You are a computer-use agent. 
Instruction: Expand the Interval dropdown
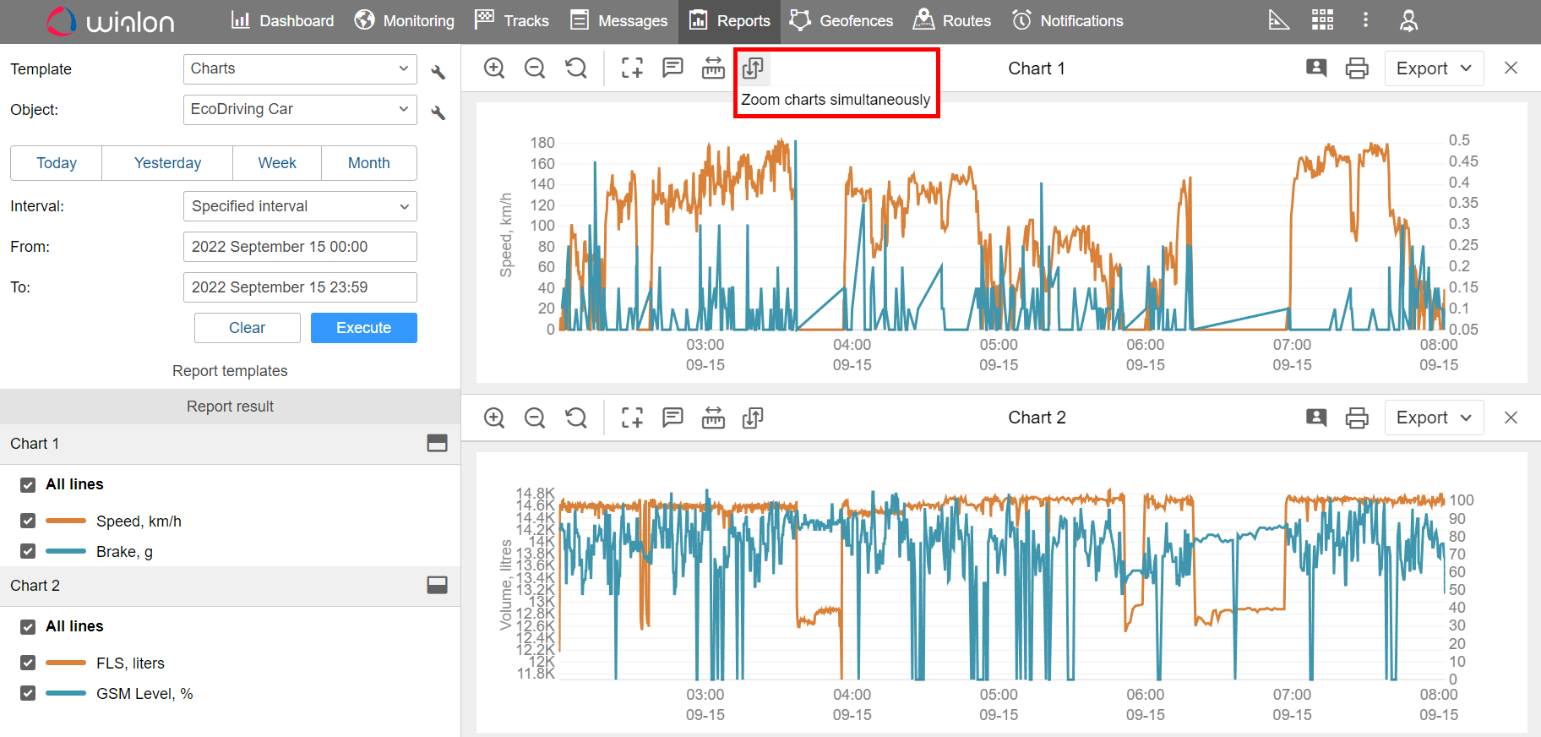(300, 206)
